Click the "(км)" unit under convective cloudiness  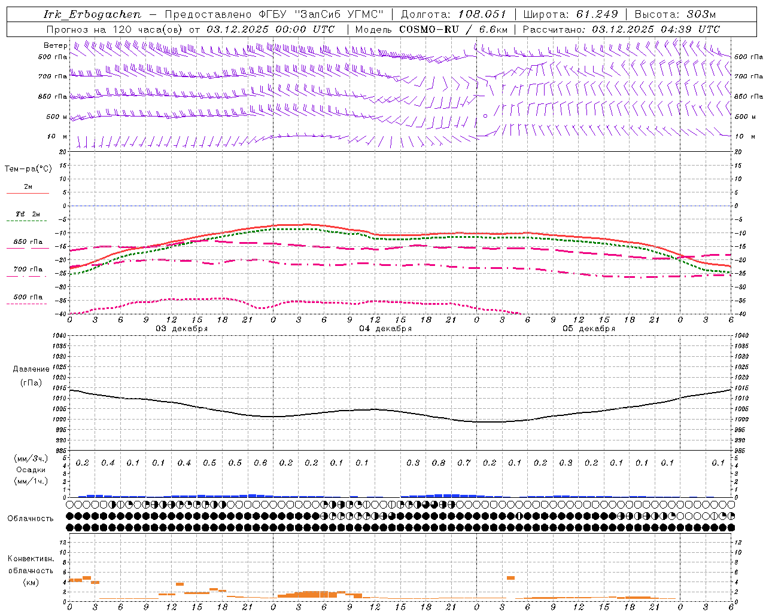31,583
